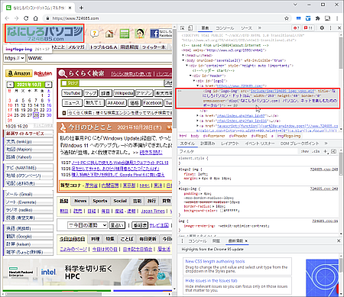Close the 最新情報 drawer tab
Image resolution: width=344 pixels, height=297 pixels.
[246, 241]
